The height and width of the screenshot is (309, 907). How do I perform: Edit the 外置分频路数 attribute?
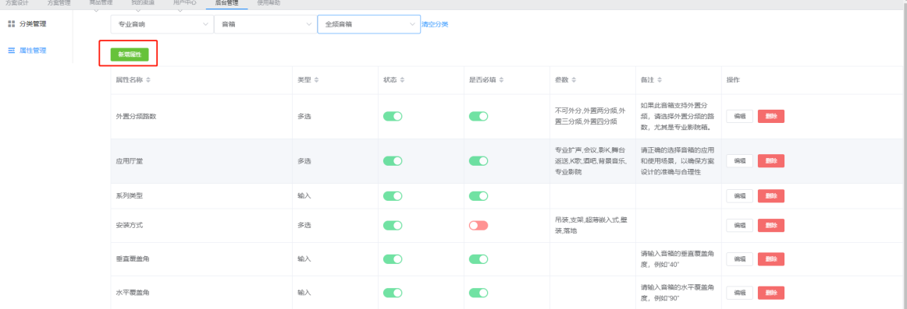pos(739,117)
